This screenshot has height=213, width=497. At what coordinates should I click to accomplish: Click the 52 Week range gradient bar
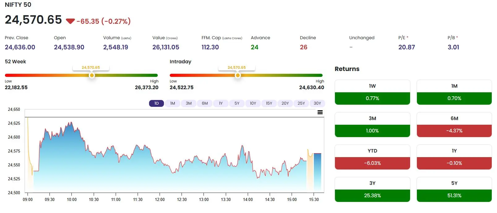(81, 75)
